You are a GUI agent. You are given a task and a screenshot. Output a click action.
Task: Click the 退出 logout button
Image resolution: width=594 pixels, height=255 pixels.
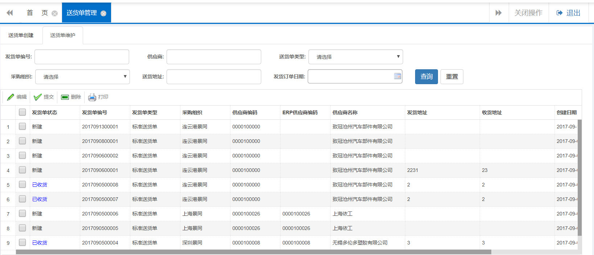pyautogui.click(x=569, y=13)
